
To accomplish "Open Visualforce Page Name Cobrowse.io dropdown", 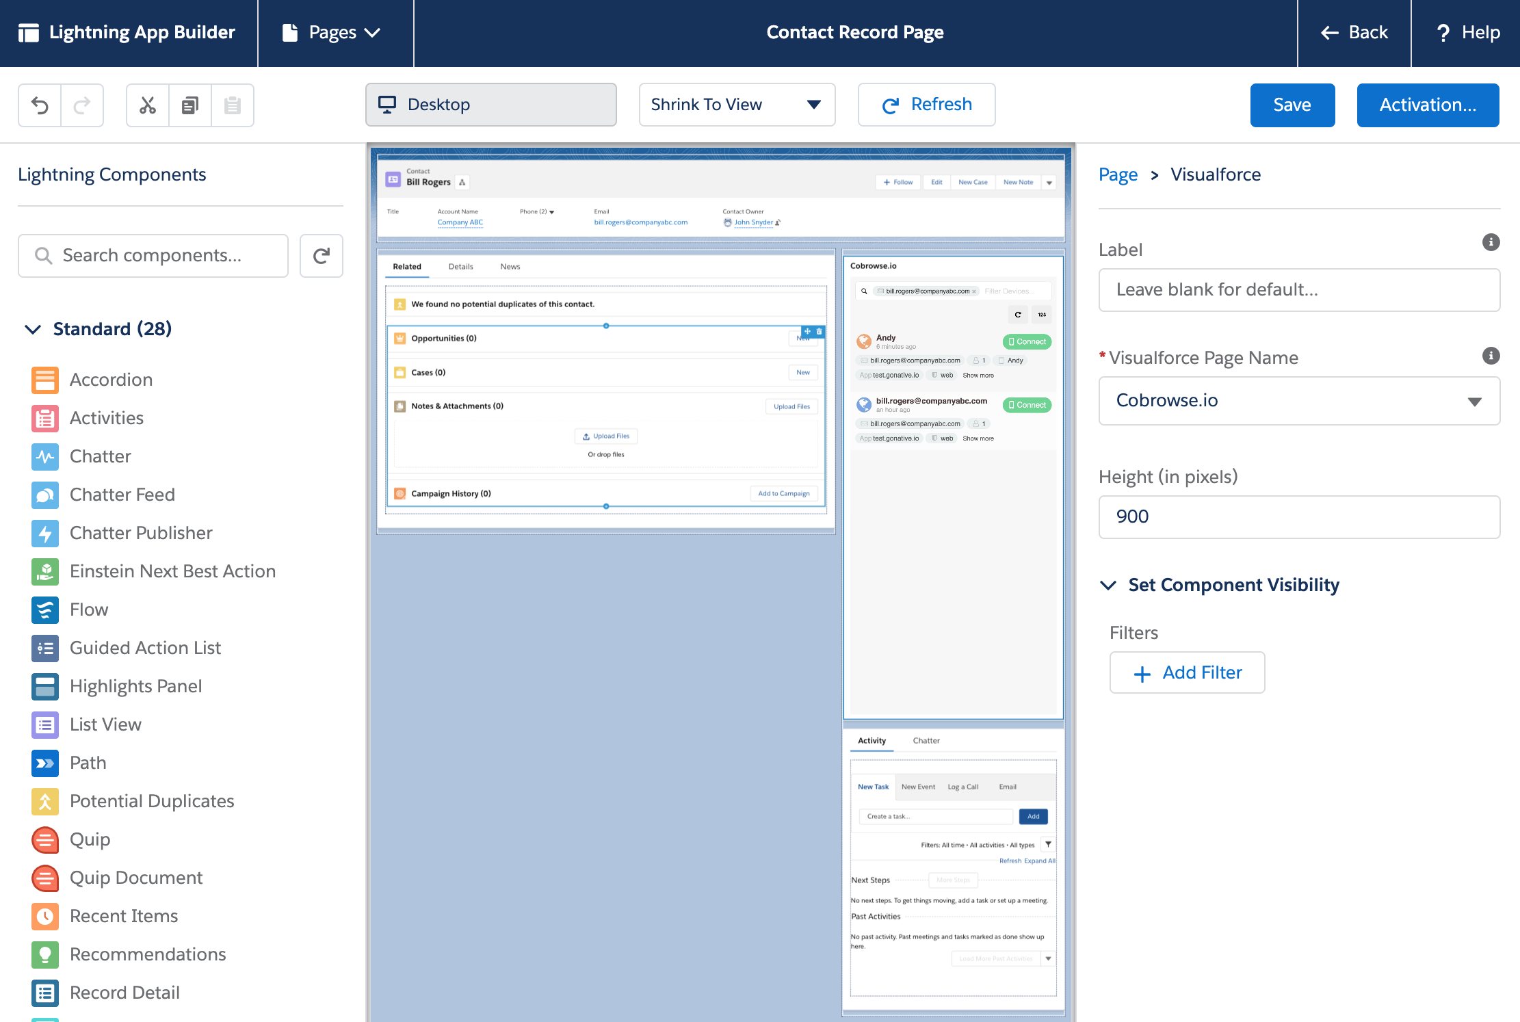I will [x=1299, y=401].
